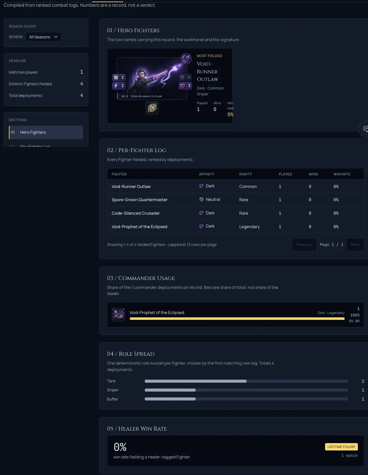Click the lightning speed stat icon on card
The height and width of the screenshot is (475, 368).
[116, 86]
